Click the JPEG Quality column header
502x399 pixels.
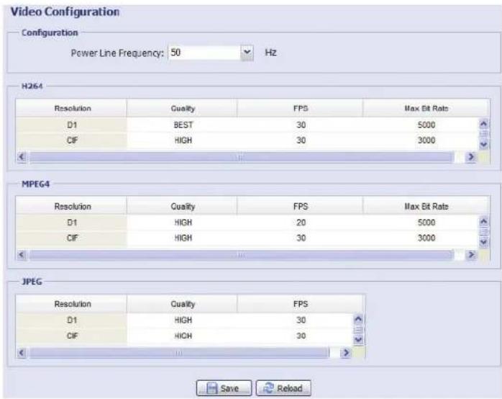[182, 304]
